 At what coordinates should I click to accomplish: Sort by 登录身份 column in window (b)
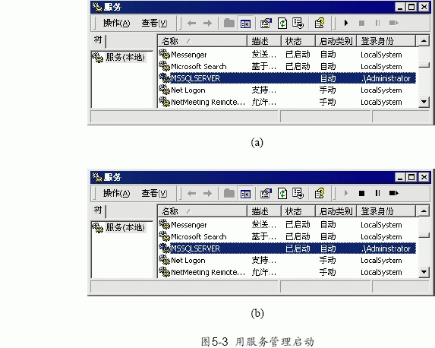(x=386, y=211)
